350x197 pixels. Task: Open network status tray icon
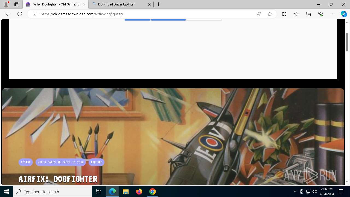point(308,192)
